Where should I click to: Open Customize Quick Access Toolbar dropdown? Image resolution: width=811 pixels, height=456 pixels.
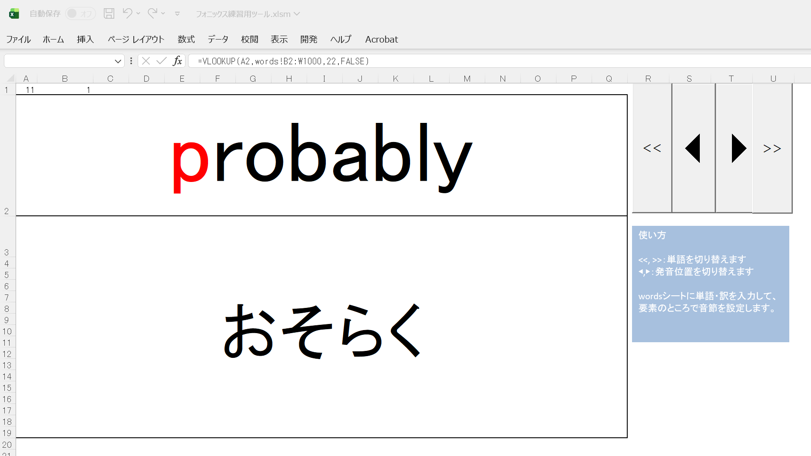pyautogui.click(x=177, y=14)
